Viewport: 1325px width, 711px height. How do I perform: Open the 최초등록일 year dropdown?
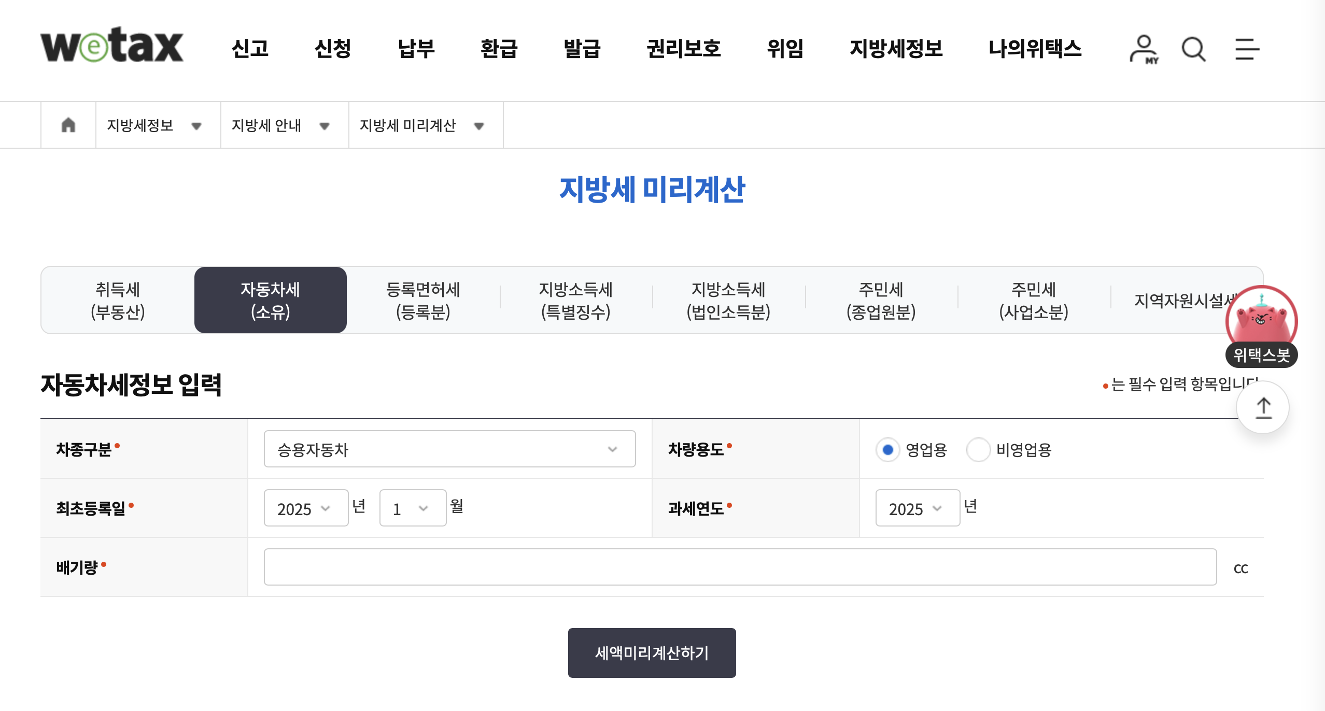(x=305, y=508)
